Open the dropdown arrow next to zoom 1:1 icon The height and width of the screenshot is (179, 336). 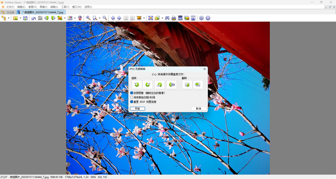click(x=100, y=18)
